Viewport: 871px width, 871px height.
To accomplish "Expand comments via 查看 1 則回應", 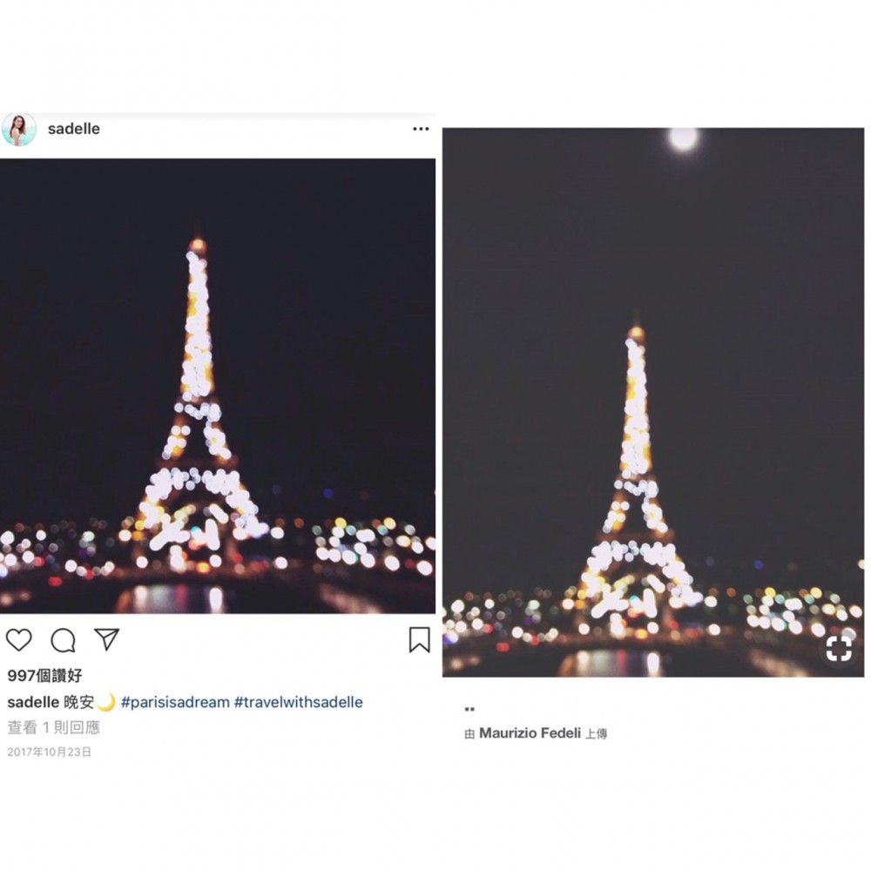I will coord(54,726).
